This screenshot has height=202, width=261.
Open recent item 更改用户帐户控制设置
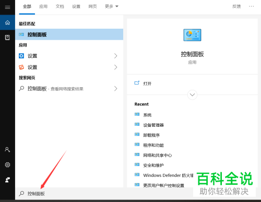click(163, 185)
